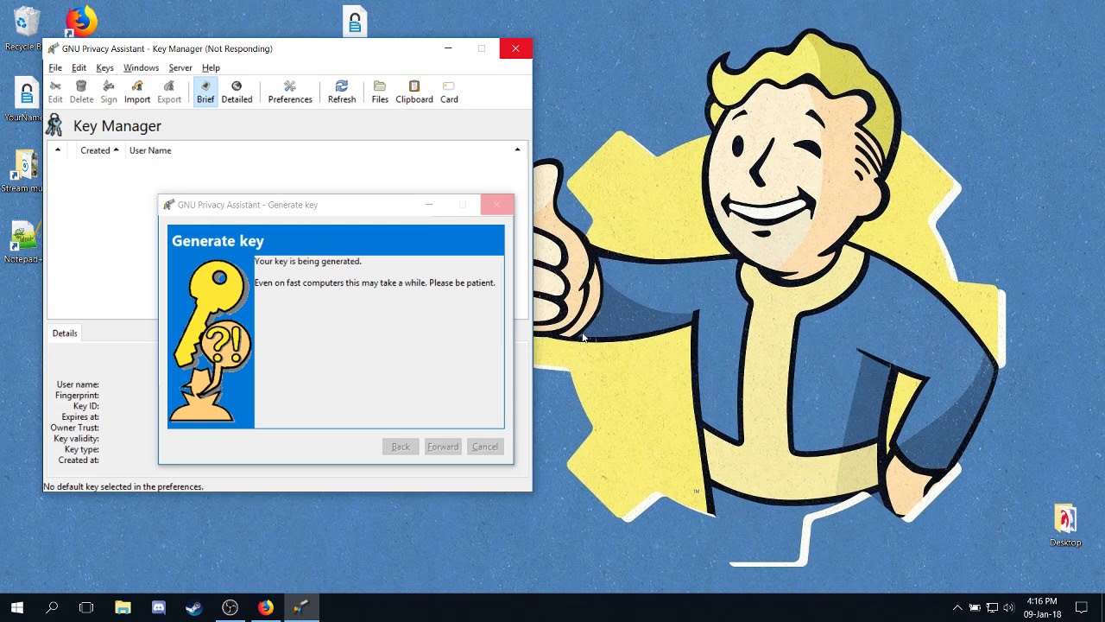The height and width of the screenshot is (622, 1105).
Task: Click the Export toolbar icon
Action: tap(169, 92)
